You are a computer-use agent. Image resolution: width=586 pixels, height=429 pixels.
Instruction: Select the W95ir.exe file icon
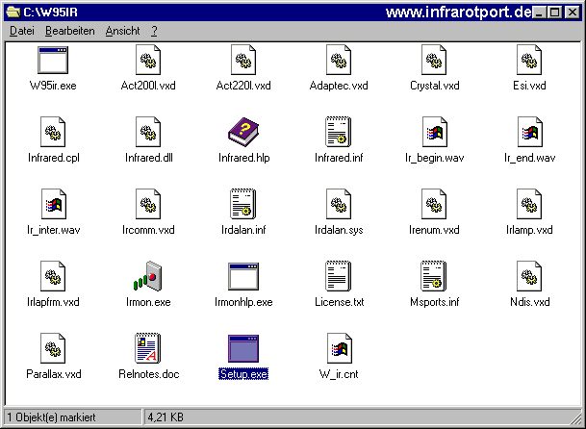pos(53,61)
